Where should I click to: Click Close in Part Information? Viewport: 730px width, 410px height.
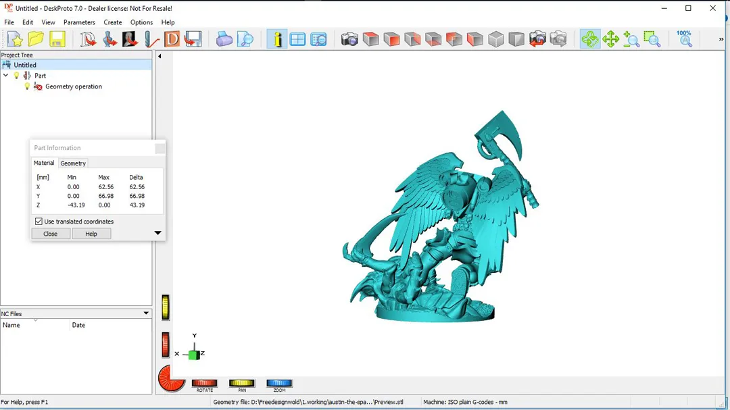tap(50, 234)
